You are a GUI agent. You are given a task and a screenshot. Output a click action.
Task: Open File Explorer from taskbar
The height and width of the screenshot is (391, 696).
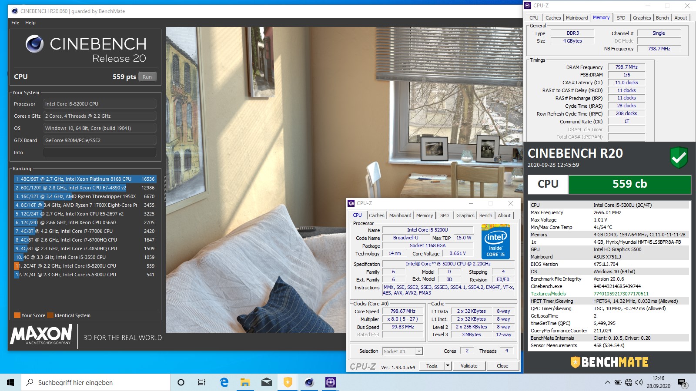(x=245, y=382)
